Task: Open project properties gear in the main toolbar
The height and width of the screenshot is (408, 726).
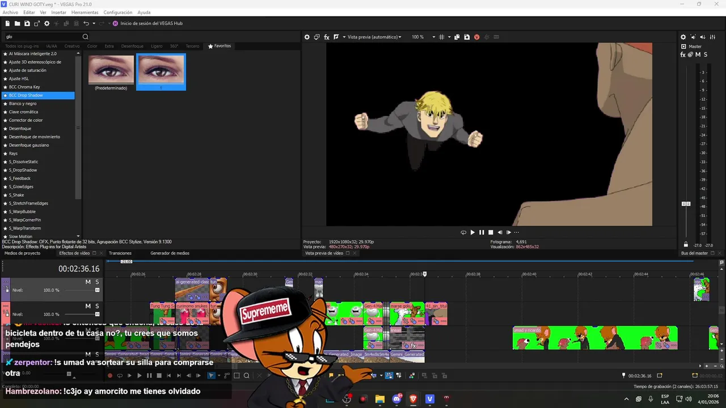Action: (47, 23)
